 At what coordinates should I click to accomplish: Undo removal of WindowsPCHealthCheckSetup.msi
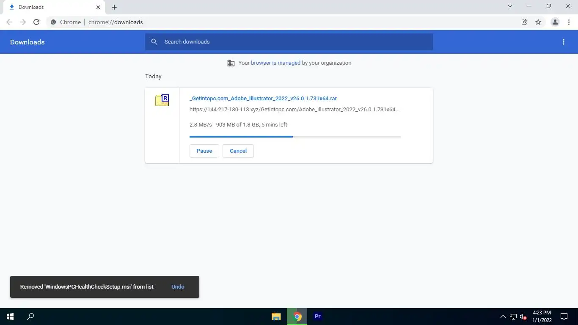tap(178, 287)
